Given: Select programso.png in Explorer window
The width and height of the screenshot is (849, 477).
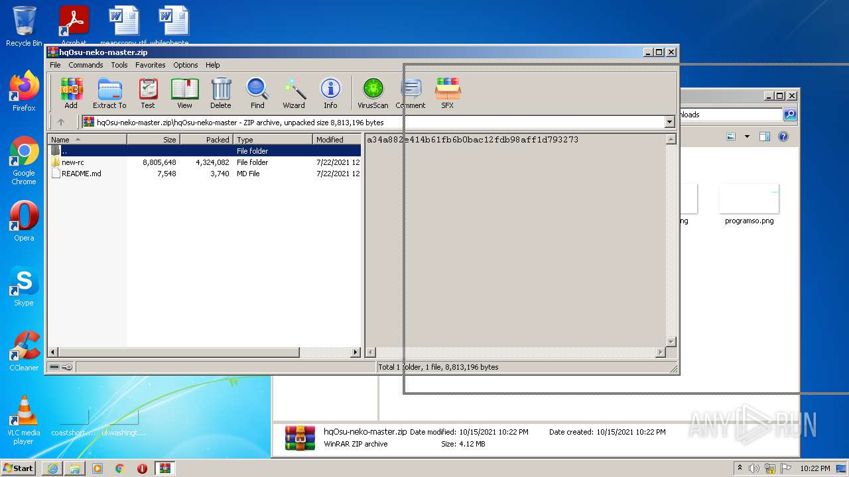Looking at the screenshot, I should pyautogui.click(x=750, y=205).
